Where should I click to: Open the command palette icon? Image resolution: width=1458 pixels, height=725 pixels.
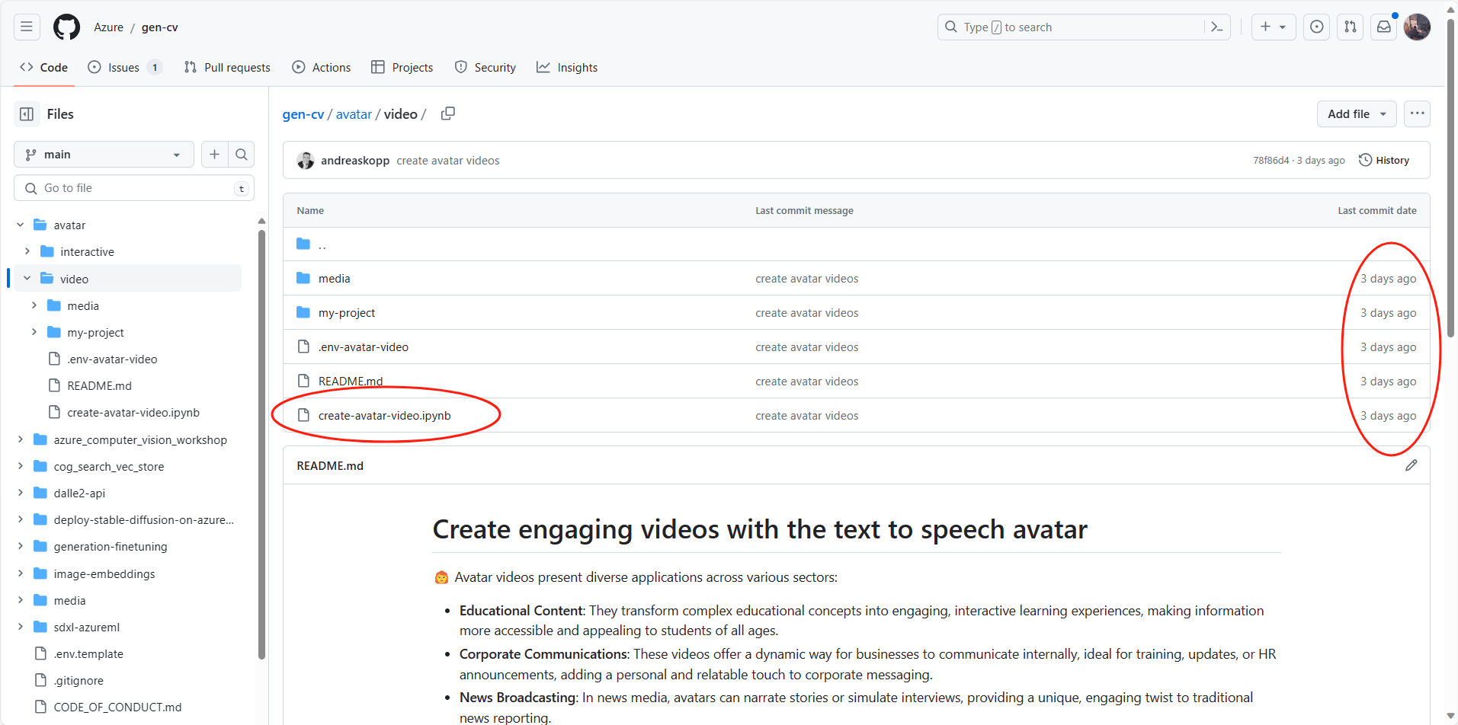click(1217, 27)
